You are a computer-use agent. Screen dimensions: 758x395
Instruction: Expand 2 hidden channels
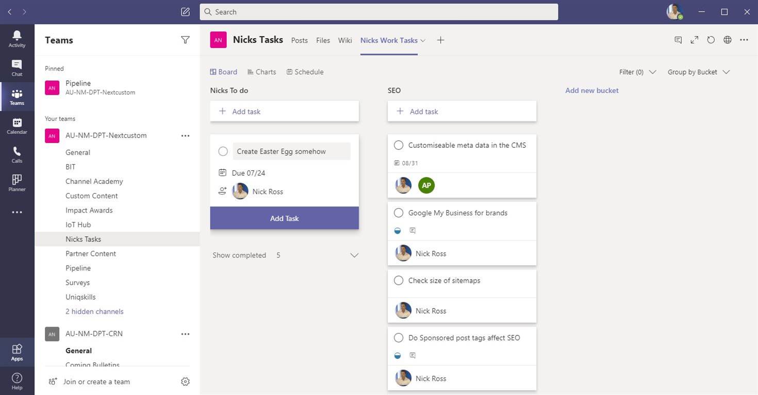click(x=94, y=312)
